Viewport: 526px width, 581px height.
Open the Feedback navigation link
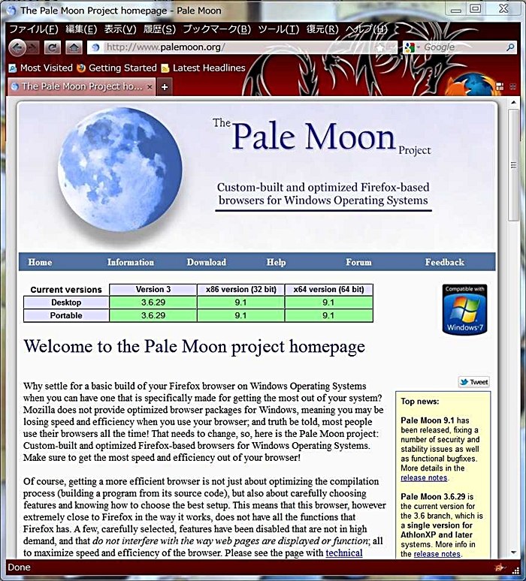(444, 262)
